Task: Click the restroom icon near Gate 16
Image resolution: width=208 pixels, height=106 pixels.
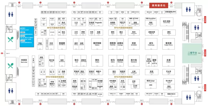Action: (188, 97)
